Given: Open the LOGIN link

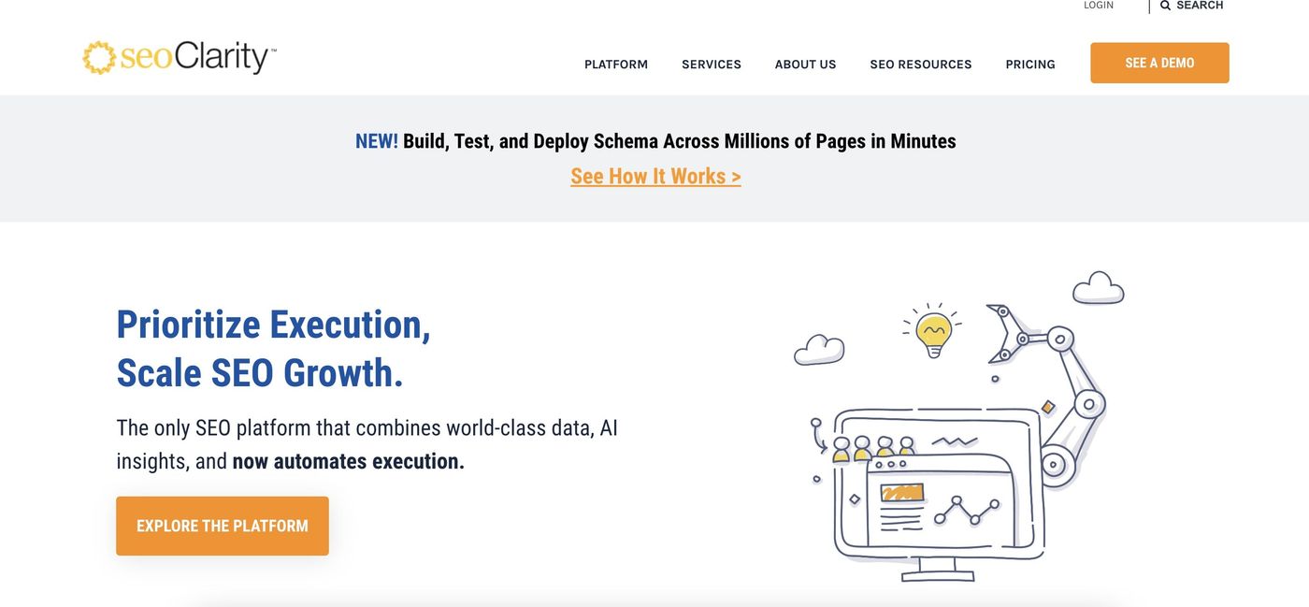Looking at the screenshot, I should tap(1099, 6).
